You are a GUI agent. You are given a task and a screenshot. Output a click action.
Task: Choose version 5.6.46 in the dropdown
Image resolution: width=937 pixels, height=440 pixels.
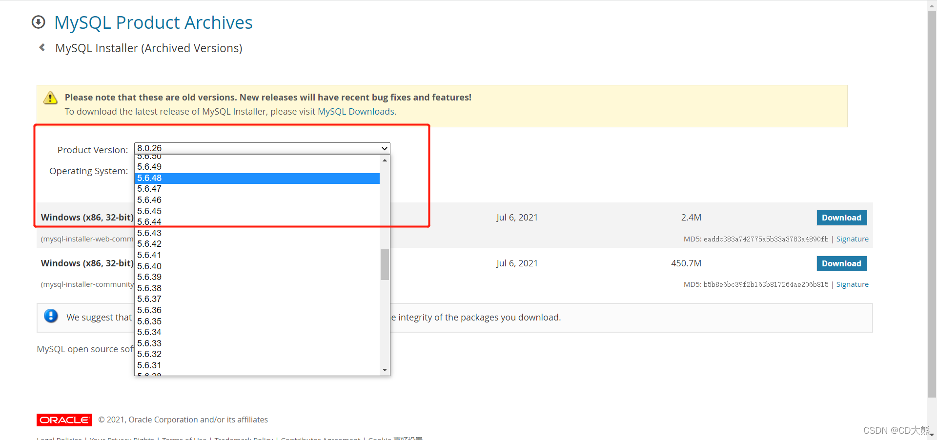tap(257, 200)
